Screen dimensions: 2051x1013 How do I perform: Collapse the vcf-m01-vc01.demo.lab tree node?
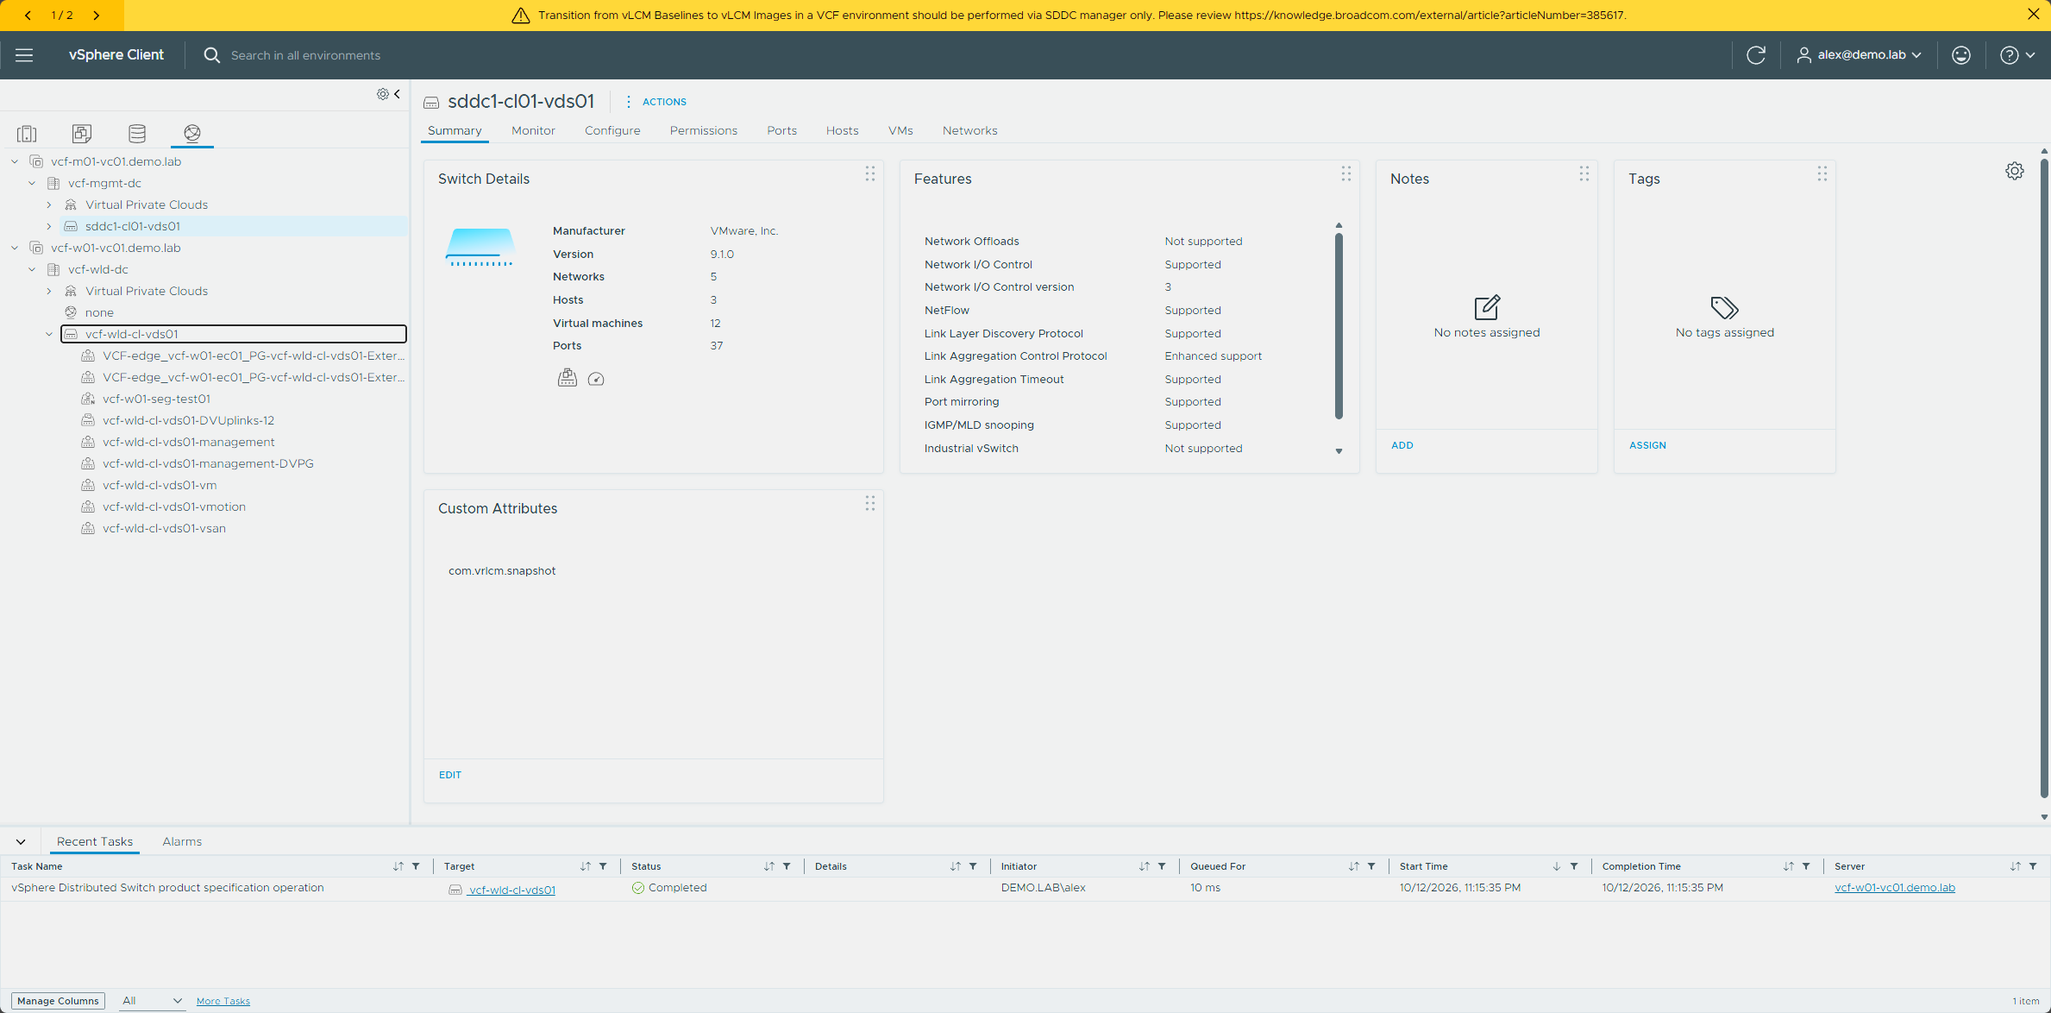coord(15,161)
